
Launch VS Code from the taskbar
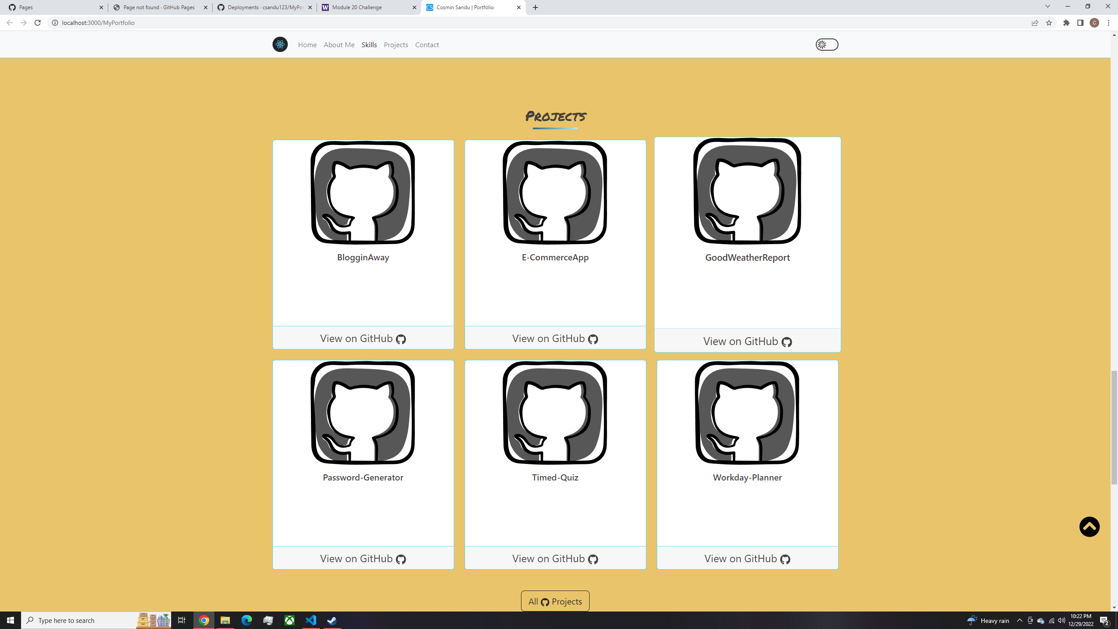coord(311,620)
